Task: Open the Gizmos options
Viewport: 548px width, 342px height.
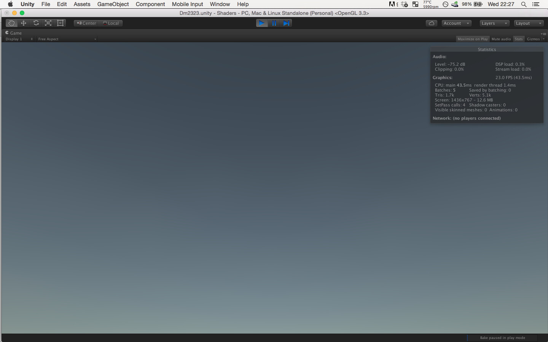Action: [534, 39]
